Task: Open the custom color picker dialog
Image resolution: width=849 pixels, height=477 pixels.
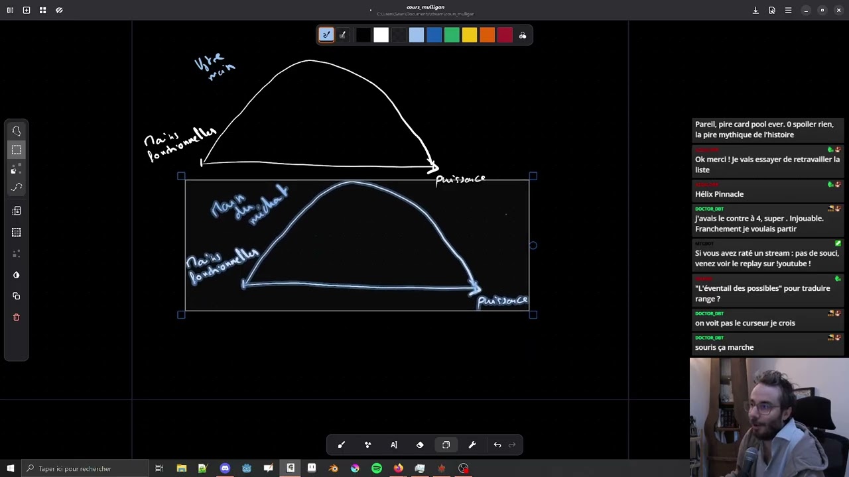Action: [x=523, y=35]
